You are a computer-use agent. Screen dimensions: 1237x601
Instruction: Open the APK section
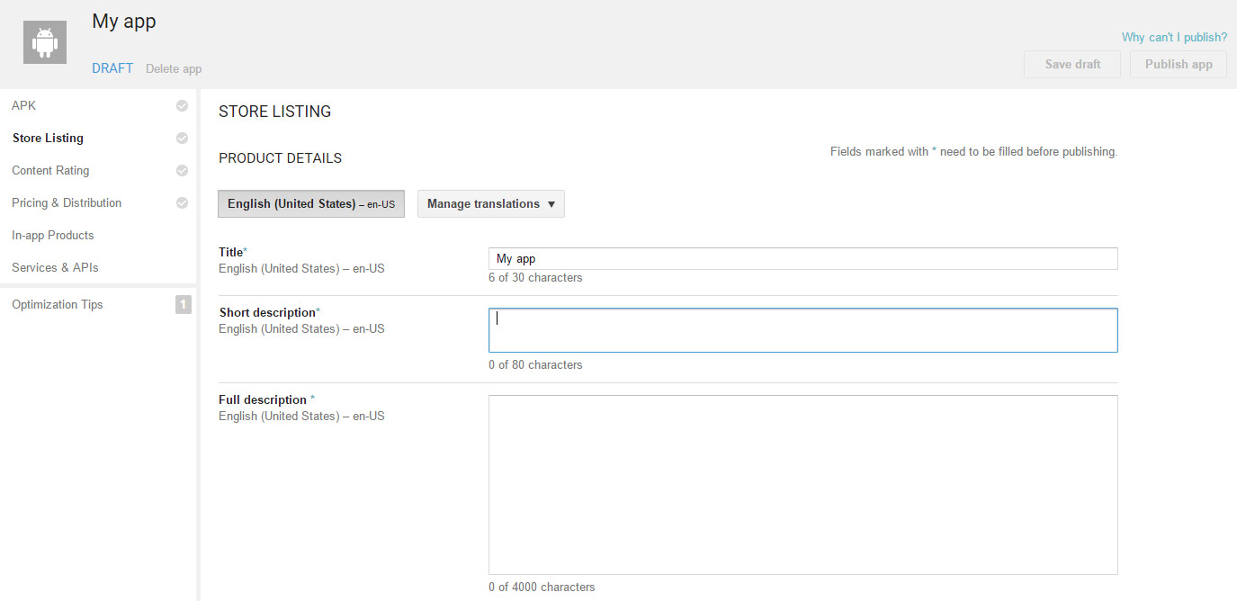click(x=24, y=106)
